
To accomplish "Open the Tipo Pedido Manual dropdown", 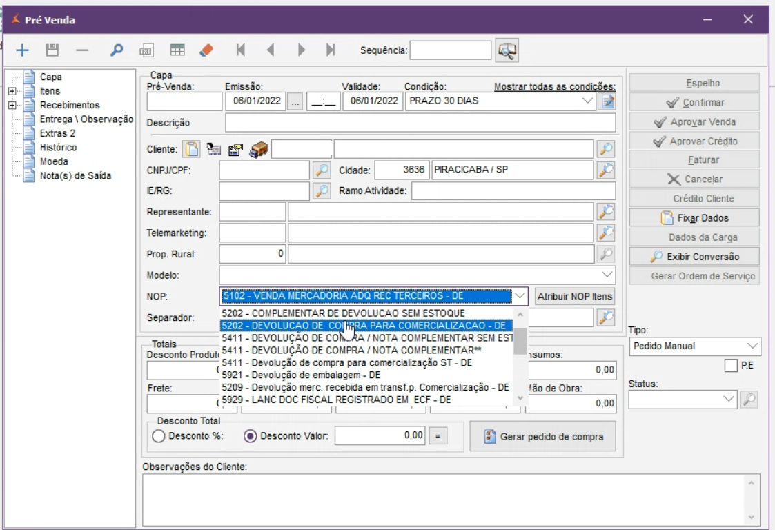I will tap(752, 346).
